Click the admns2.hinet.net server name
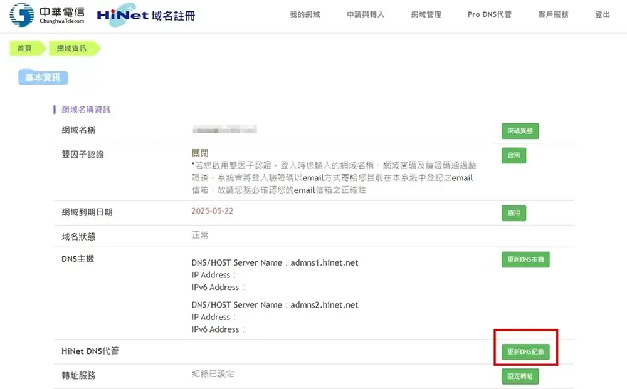 pyautogui.click(x=324, y=304)
